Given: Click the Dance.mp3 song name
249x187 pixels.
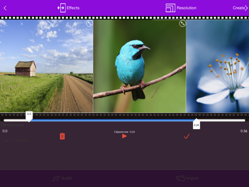Looking at the screenshot, I should pyautogui.click(x=12, y=125).
